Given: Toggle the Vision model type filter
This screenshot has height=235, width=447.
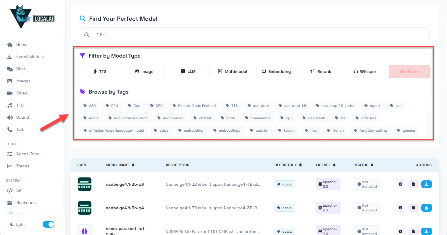Looking at the screenshot, I should pos(409,71).
